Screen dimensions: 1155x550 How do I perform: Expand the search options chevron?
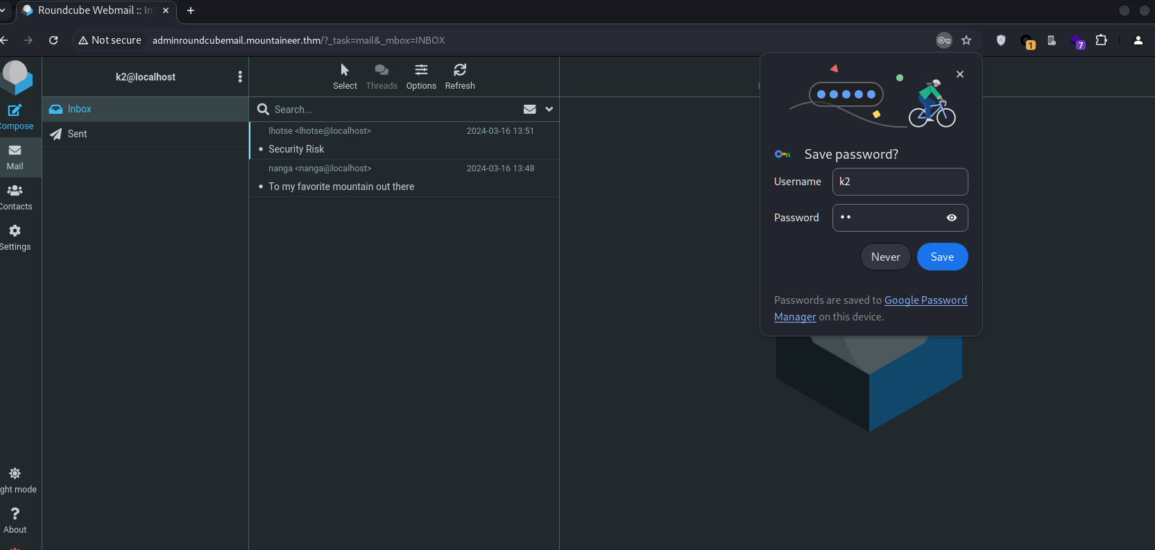coord(549,109)
